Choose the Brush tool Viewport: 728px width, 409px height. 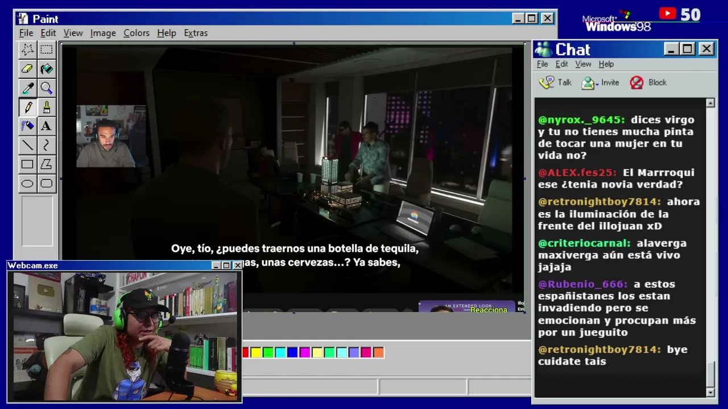pos(47,107)
